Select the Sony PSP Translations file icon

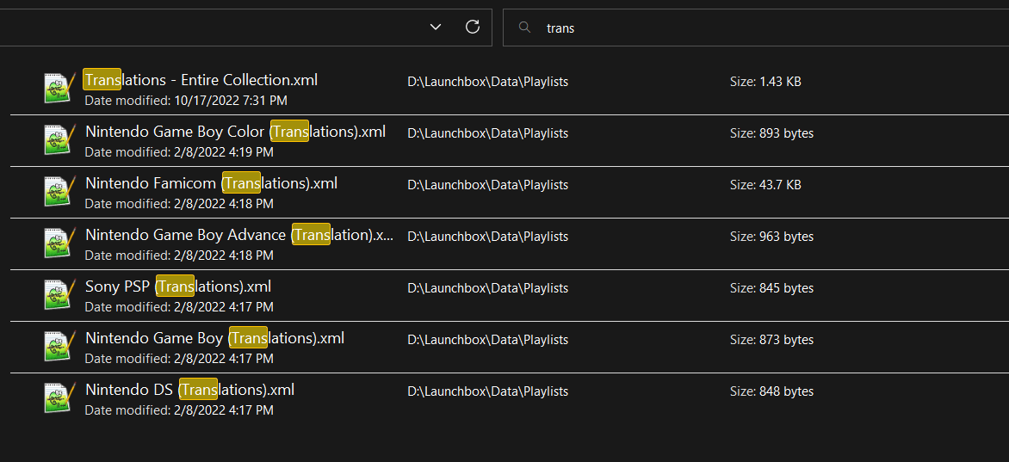(60, 293)
